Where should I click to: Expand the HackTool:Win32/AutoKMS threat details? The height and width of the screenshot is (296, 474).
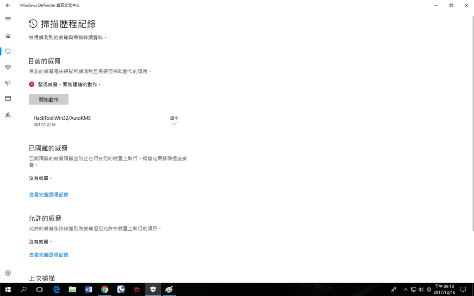pyautogui.click(x=175, y=123)
